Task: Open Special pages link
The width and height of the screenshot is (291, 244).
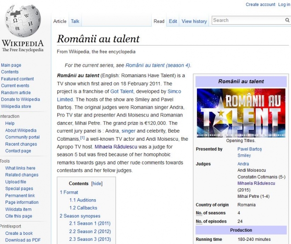Action: (19, 189)
